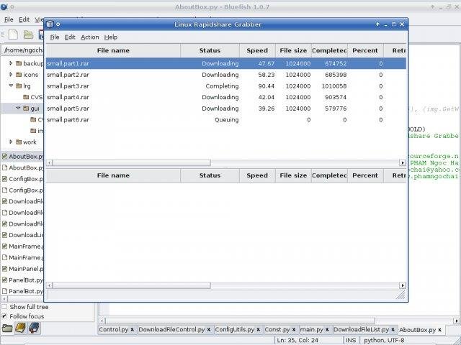Click the Linux Rapidshare Grabber window icon

click(50, 24)
